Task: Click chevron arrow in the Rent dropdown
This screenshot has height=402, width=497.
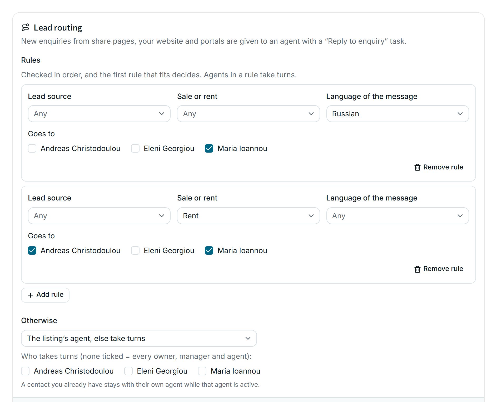Action: [311, 216]
